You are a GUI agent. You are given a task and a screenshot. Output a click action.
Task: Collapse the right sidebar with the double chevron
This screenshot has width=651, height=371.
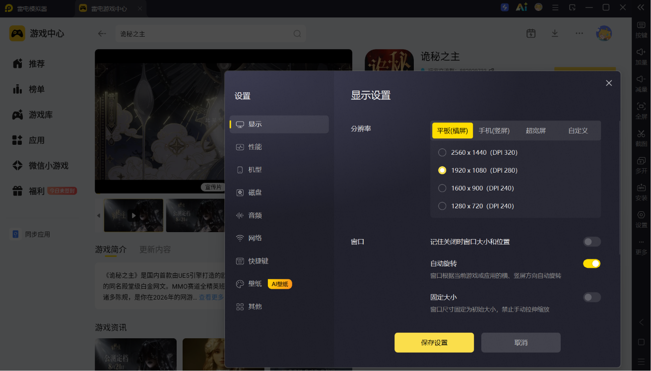coord(641,7)
